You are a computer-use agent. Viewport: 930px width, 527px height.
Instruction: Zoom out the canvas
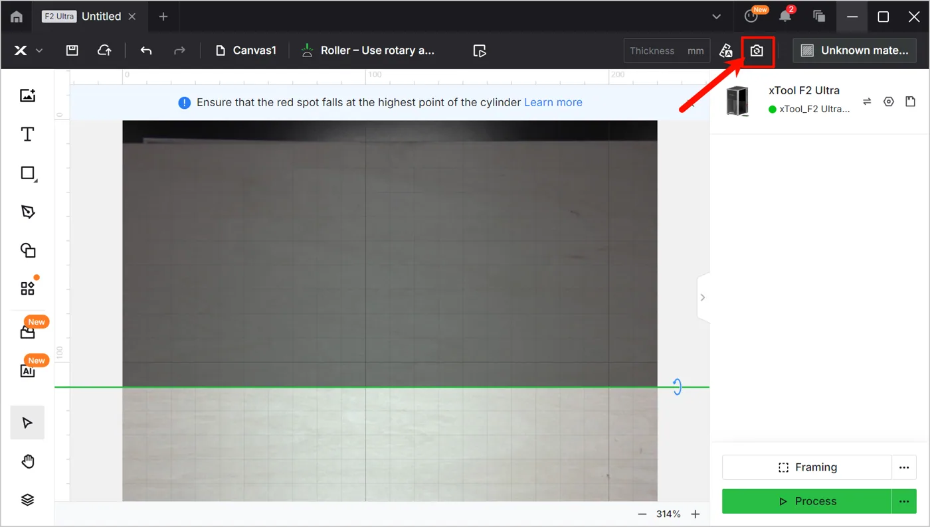pyautogui.click(x=642, y=514)
